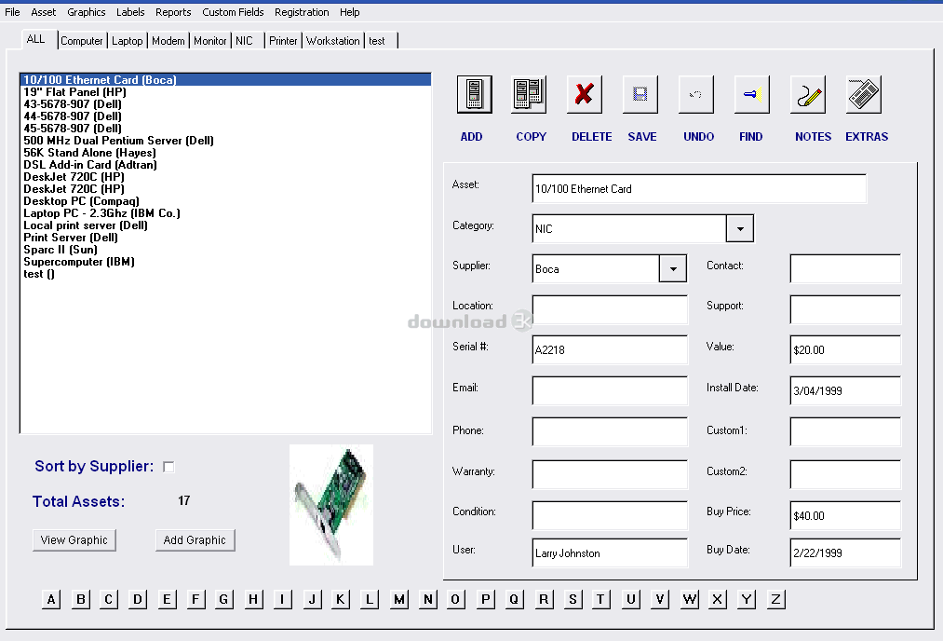Select Supercomputer (IBM) entry
The image size is (943, 641).
pos(225,261)
